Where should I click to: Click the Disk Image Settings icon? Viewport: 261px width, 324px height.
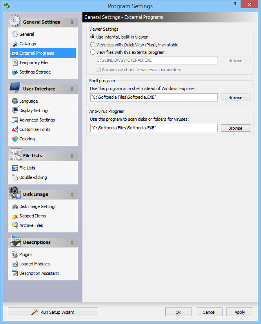(15, 207)
